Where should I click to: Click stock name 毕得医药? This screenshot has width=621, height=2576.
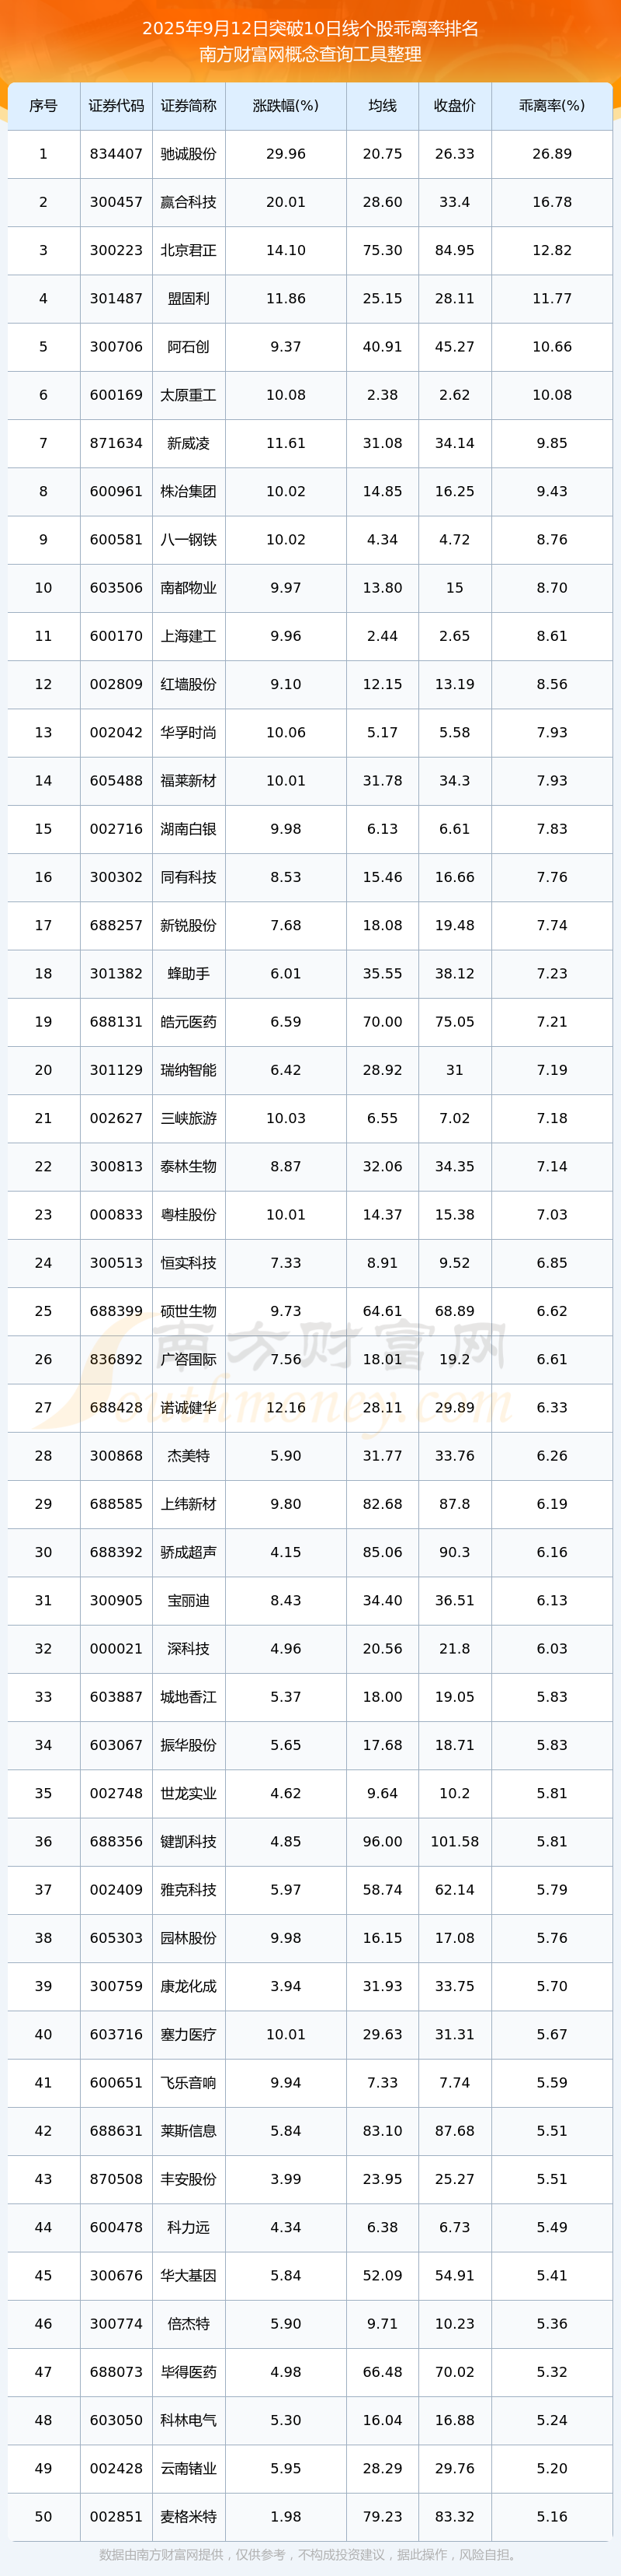tap(189, 2371)
